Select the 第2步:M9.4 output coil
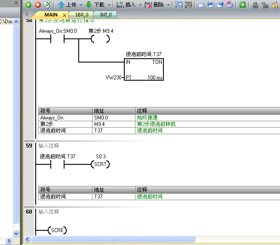 [100, 39]
